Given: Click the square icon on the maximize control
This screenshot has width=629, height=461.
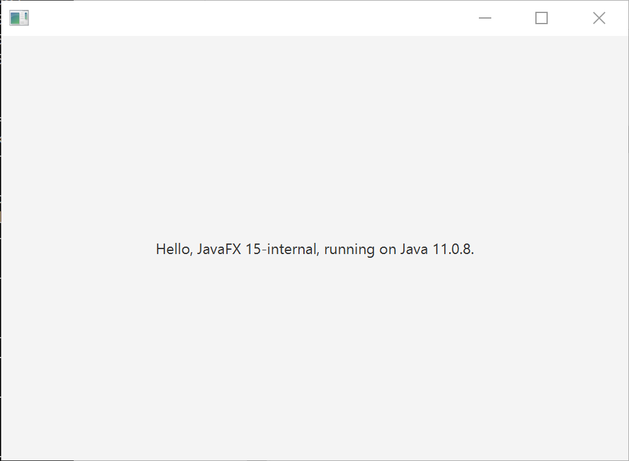Looking at the screenshot, I should (540, 18).
